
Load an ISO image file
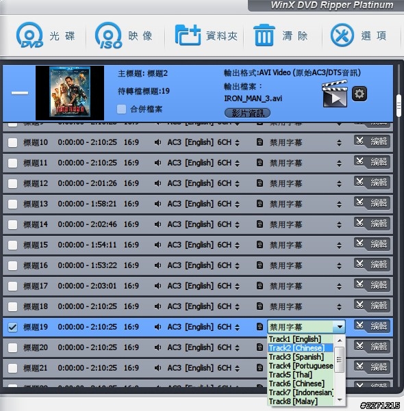click(x=124, y=36)
